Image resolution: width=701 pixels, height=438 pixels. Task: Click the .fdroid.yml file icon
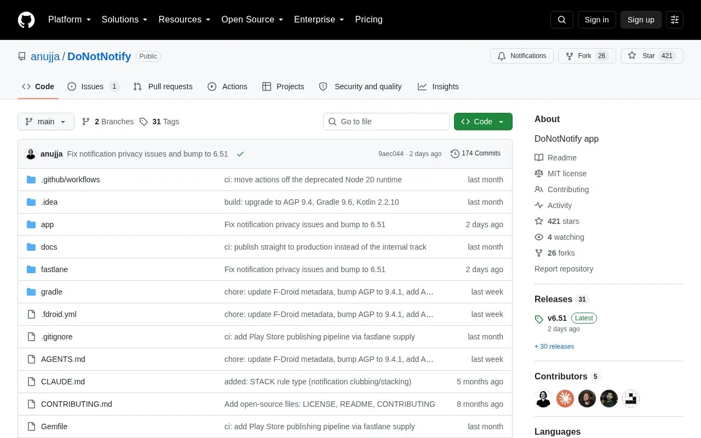pos(31,314)
